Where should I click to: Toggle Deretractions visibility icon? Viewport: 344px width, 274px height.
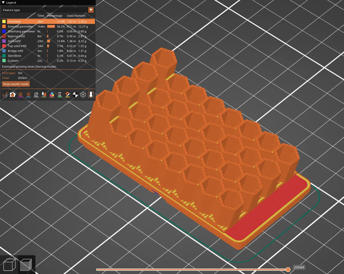click(x=28, y=95)
